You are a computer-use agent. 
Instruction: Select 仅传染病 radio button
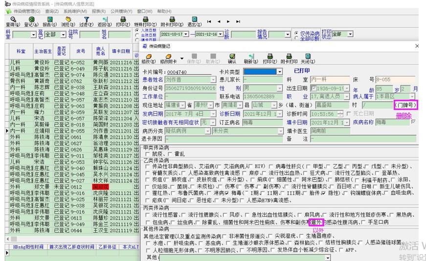[296, 33]
